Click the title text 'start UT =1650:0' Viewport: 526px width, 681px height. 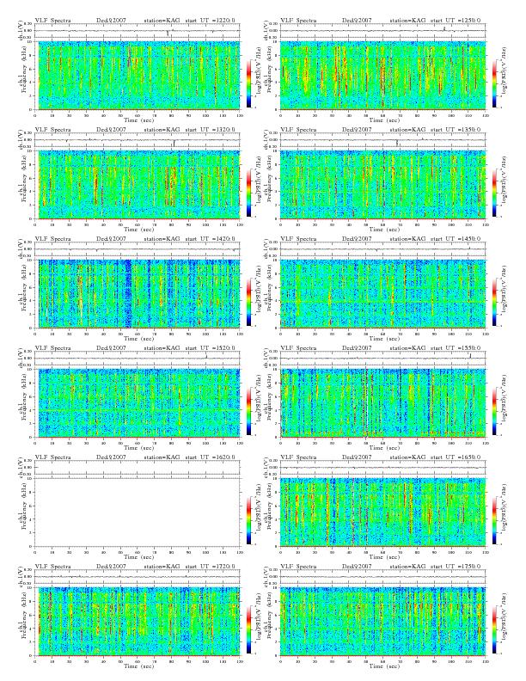point(456,457)
